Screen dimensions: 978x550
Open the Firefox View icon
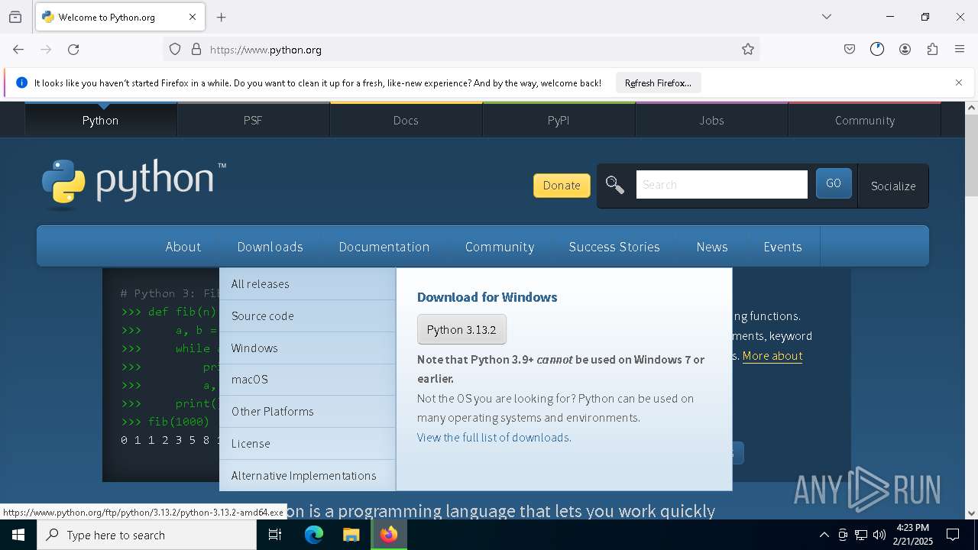tap(15, 17)
